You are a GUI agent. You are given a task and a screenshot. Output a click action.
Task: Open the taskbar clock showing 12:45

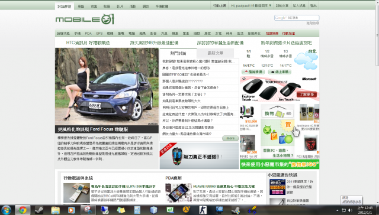click(x=365, y=210)
